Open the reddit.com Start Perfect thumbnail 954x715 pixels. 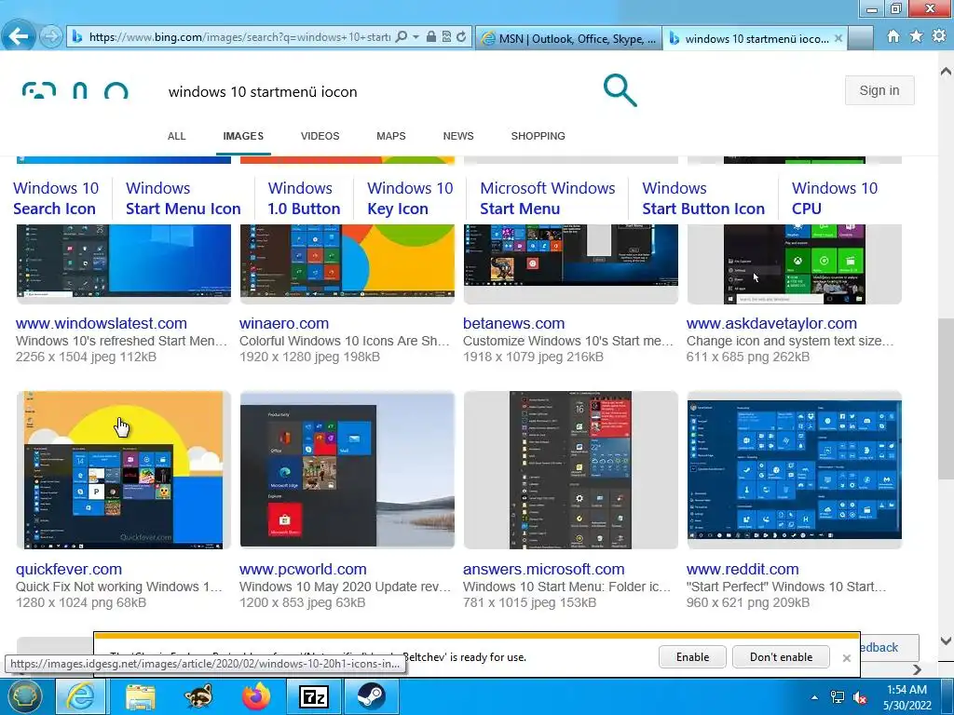pyautogui.click(x=795, y=470)
